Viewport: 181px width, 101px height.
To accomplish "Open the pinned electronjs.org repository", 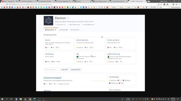I will 49,54.
